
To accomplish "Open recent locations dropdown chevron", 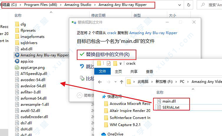I will [x=115, y=82].
